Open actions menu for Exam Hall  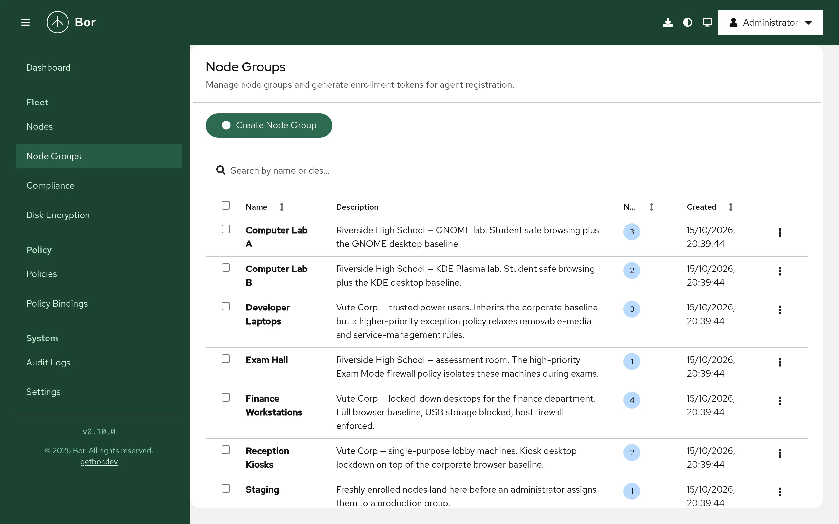(x=780, y=362)
